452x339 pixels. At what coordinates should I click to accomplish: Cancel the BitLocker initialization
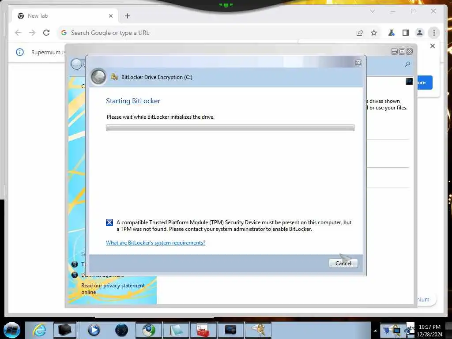343,263
